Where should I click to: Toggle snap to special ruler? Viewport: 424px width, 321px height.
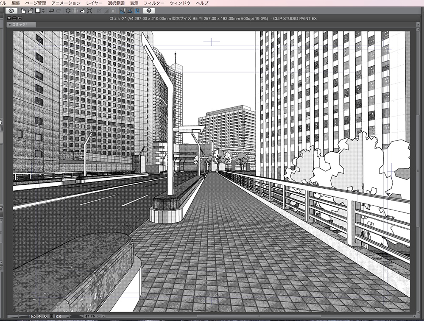point(129,11)
